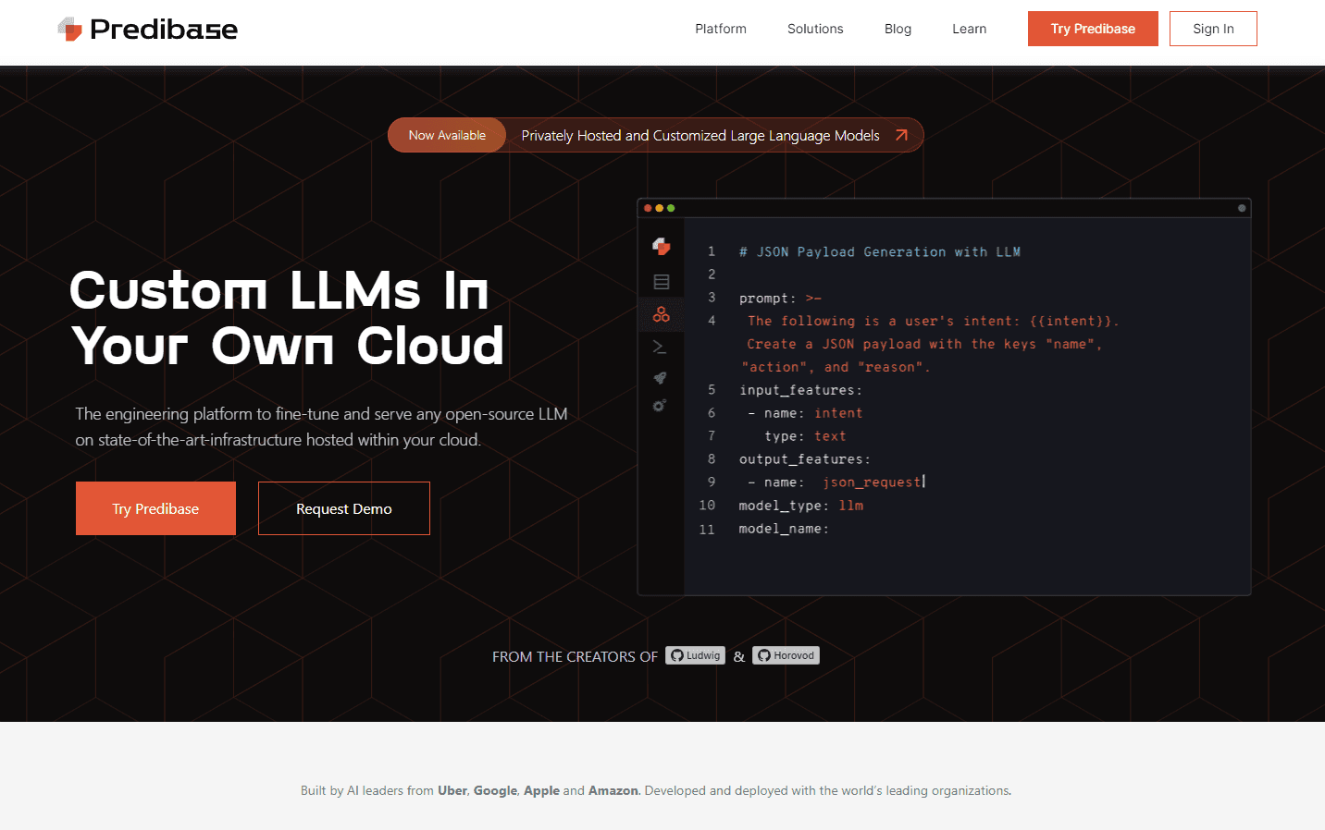This screenshot has height=830, width=1325.
Task: Click the Sign In button
Action: click(1213, 29)
